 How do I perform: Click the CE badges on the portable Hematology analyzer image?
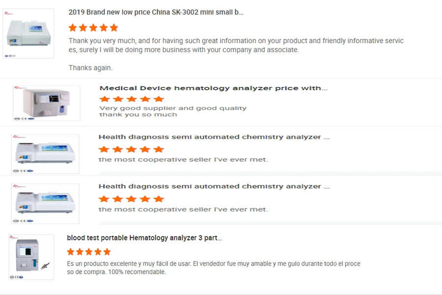(18, 277)
